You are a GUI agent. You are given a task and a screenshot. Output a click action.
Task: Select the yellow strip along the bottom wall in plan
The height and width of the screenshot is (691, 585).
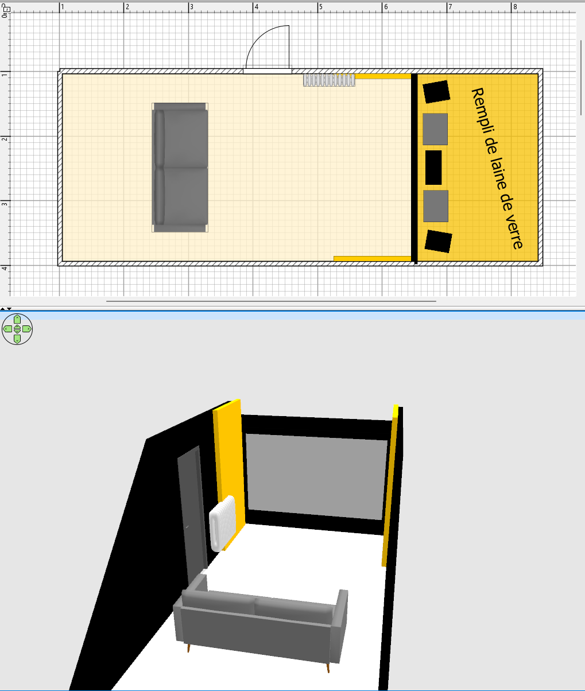373,259
